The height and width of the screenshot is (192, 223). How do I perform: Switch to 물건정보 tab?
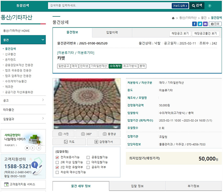pos(72,32)
